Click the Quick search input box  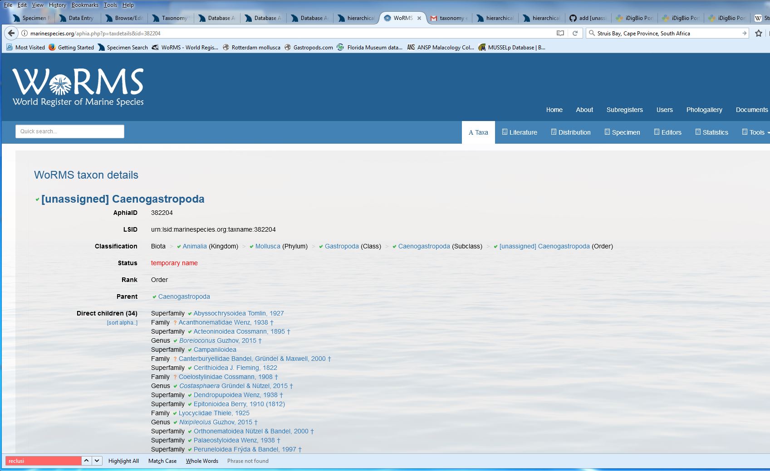[x=69, y=131]
